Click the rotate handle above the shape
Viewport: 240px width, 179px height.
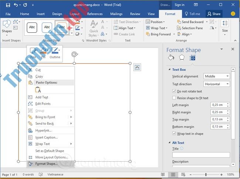coord(75,54)
